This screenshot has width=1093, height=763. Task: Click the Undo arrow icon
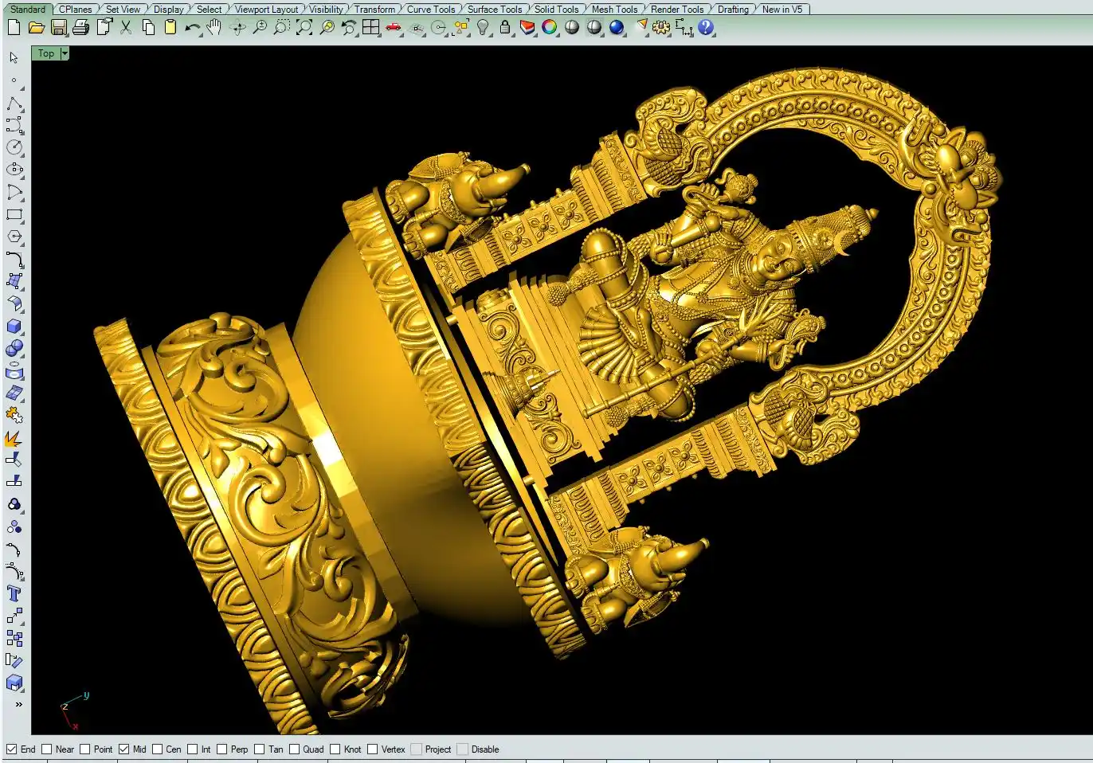pyautogui.click(x=192, y=28)
